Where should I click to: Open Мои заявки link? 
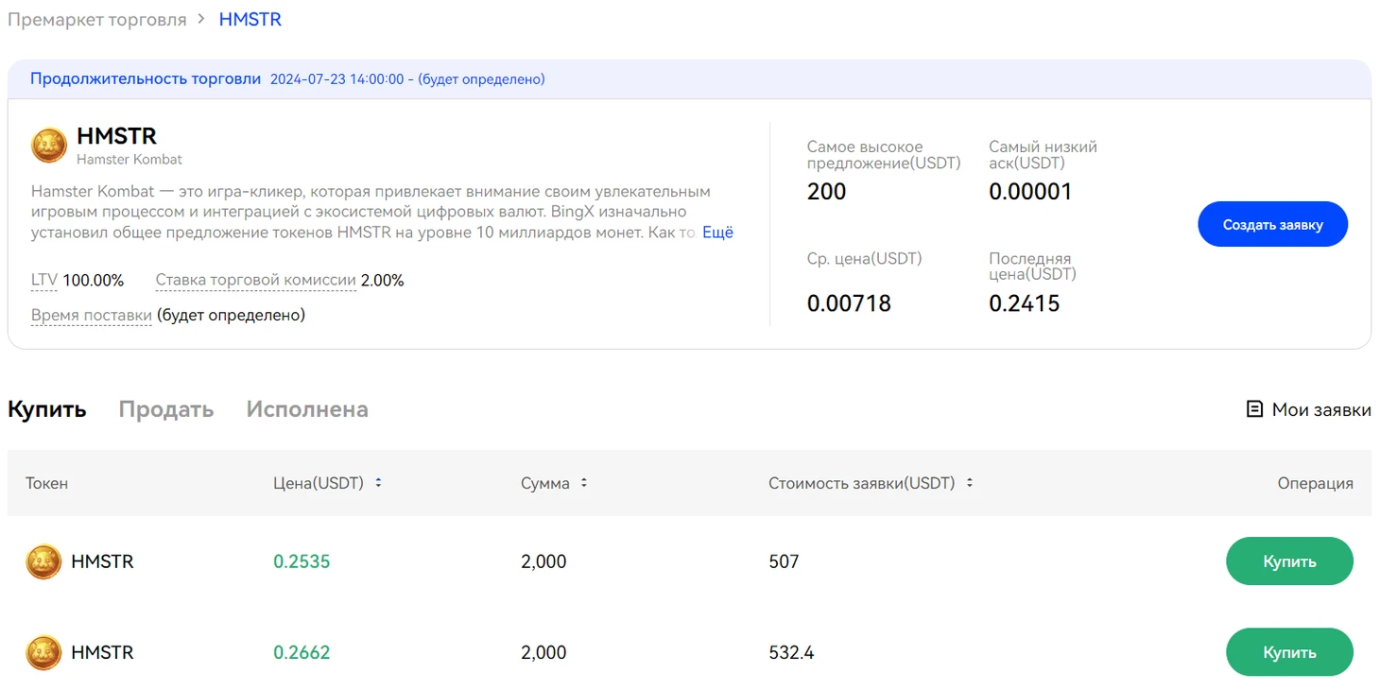tap(1320, 409)
